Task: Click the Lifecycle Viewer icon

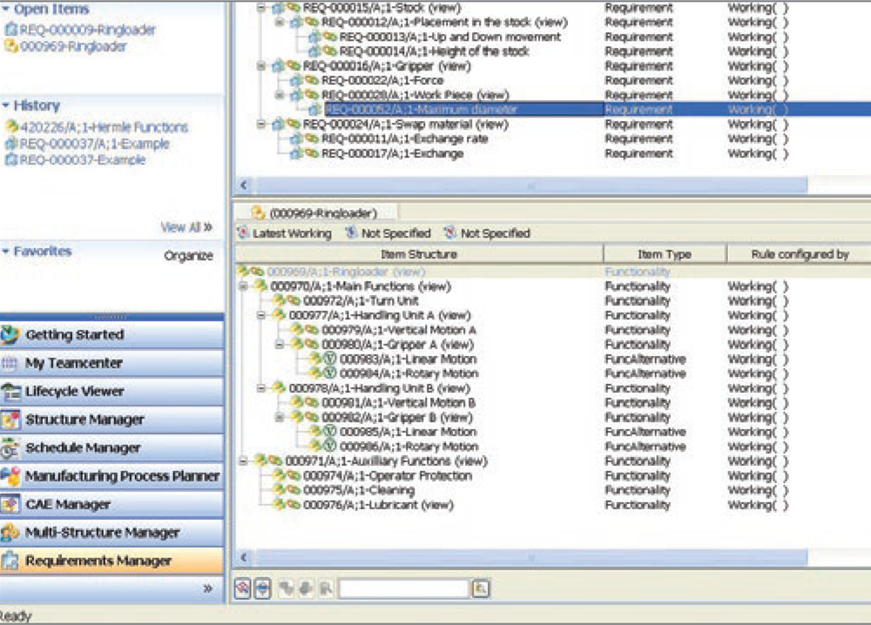Action: click(x=10, y=392)
